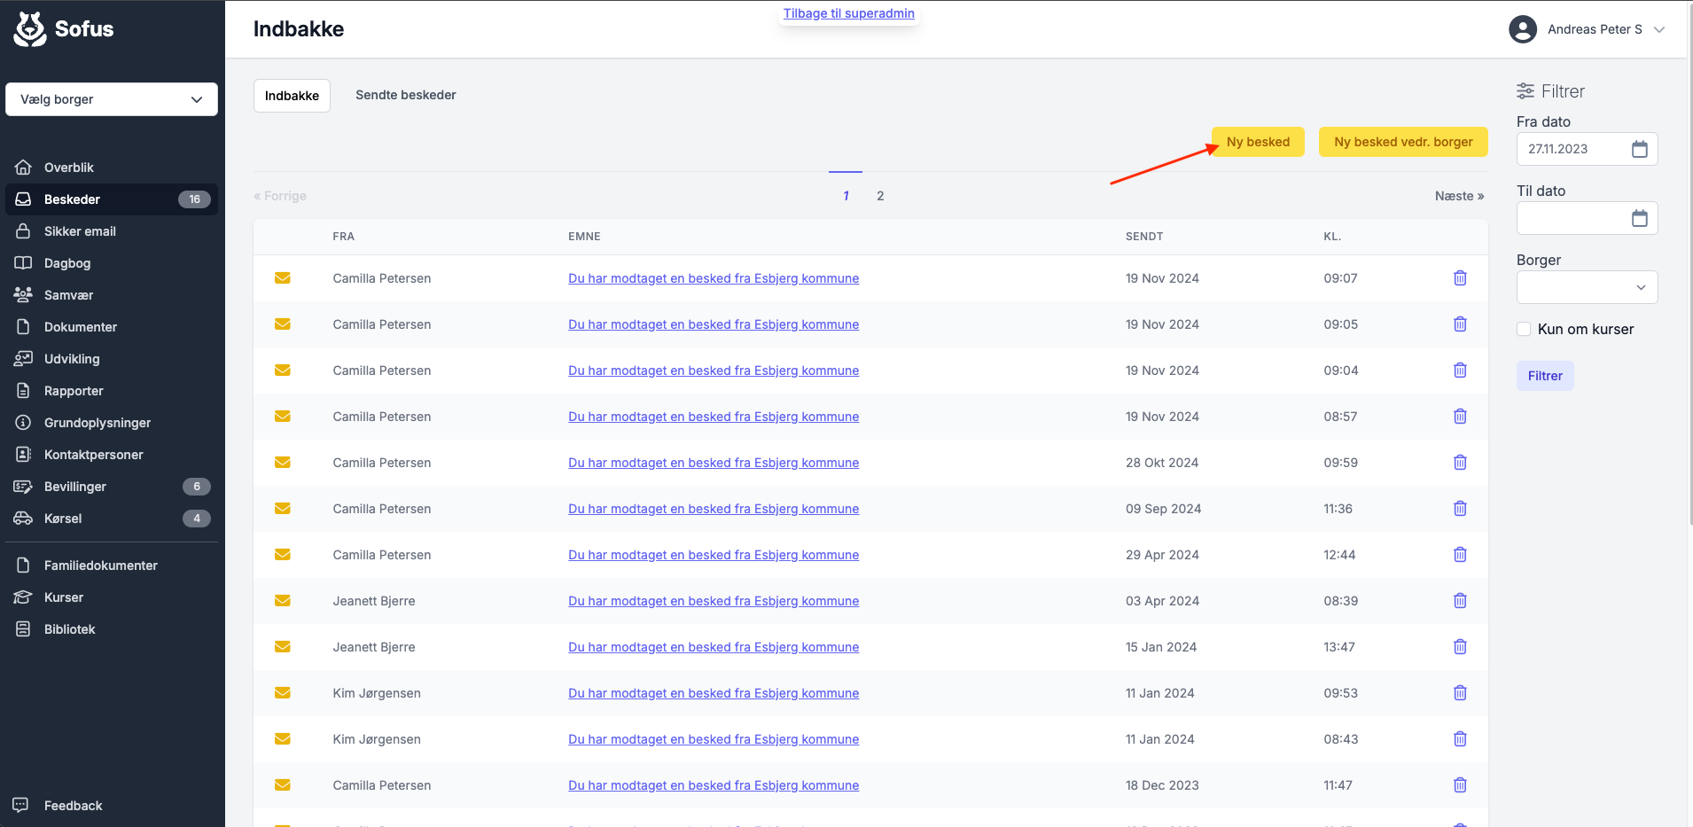Open Dagbog in the sidebar

click(x=67, y=263)
